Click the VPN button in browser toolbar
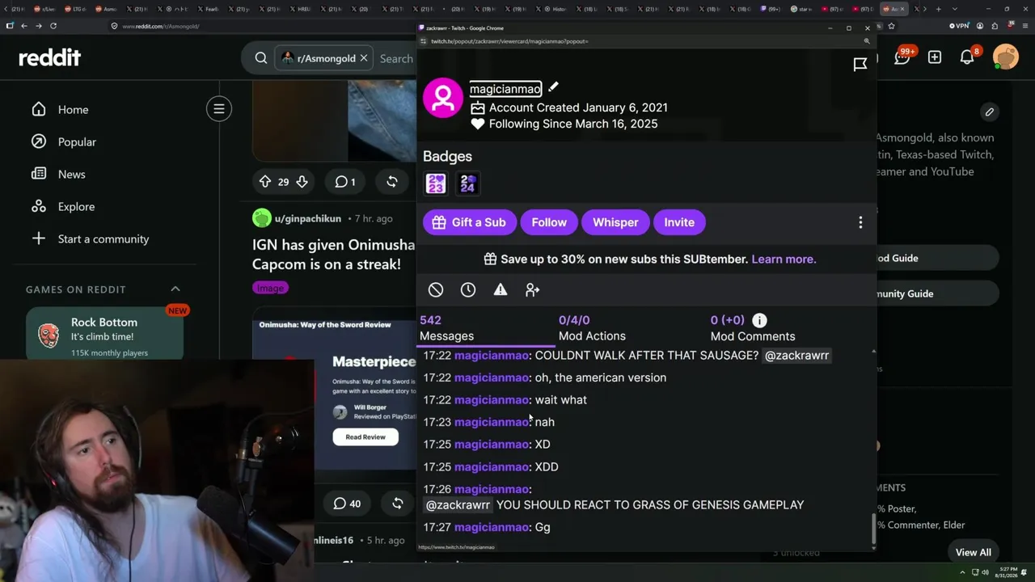 (x=959, y=26)
